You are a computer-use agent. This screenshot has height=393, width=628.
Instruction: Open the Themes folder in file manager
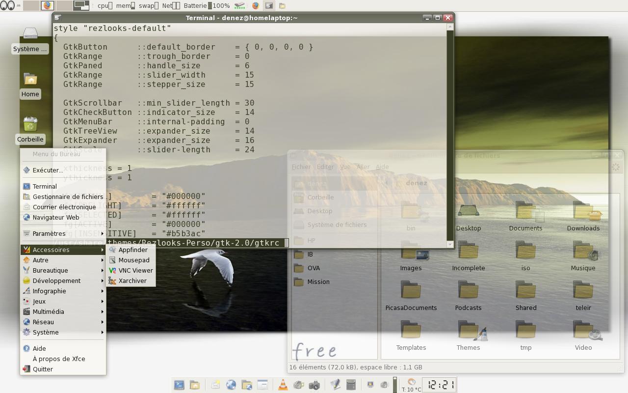[469, 336]
